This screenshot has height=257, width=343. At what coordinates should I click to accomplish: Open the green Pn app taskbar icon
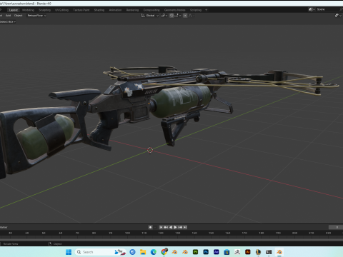(195, 252)
